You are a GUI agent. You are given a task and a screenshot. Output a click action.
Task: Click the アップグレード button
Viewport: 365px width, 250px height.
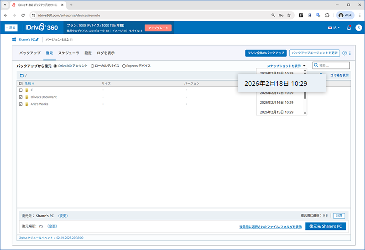[x=157, y=28]
